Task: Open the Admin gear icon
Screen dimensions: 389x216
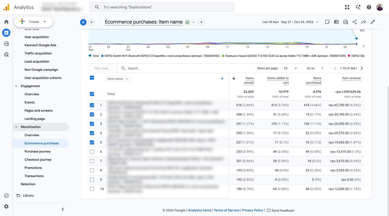Action: 6,206
